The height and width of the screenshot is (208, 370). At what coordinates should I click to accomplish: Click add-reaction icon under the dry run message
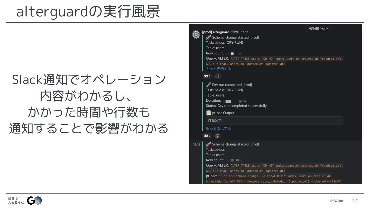click(x=217, y=136)
